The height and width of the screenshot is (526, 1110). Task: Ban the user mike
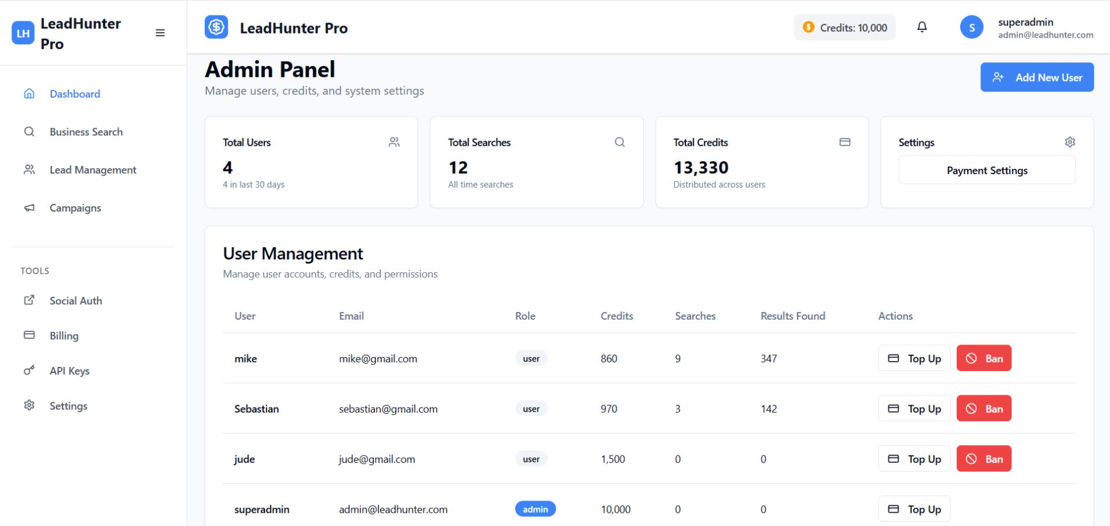983,358
